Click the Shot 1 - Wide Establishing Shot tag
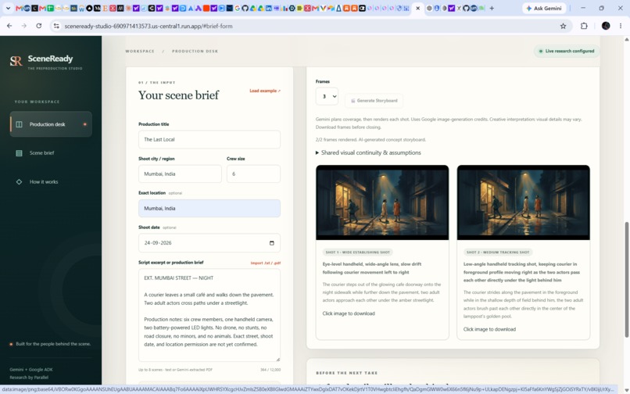 pyautogui.click(x=357, y=252)
